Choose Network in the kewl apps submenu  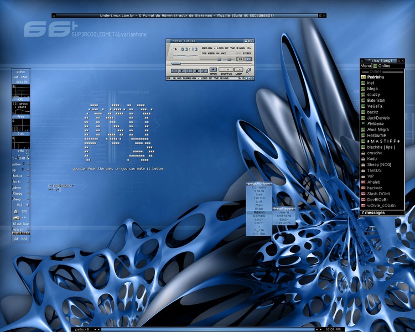point(284,223)
